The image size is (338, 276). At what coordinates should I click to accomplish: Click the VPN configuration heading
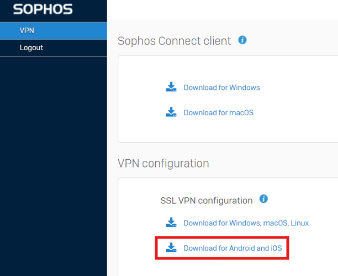coord(163,164)
